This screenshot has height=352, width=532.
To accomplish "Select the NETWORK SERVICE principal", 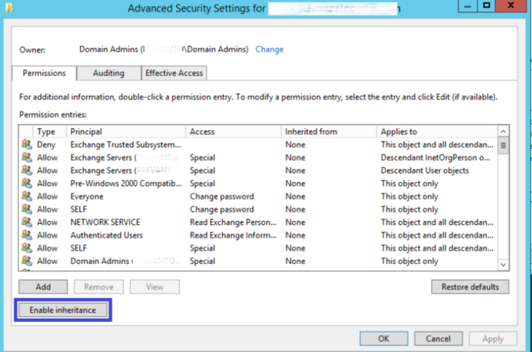I will pyautogui.click(x=105, y=222).
